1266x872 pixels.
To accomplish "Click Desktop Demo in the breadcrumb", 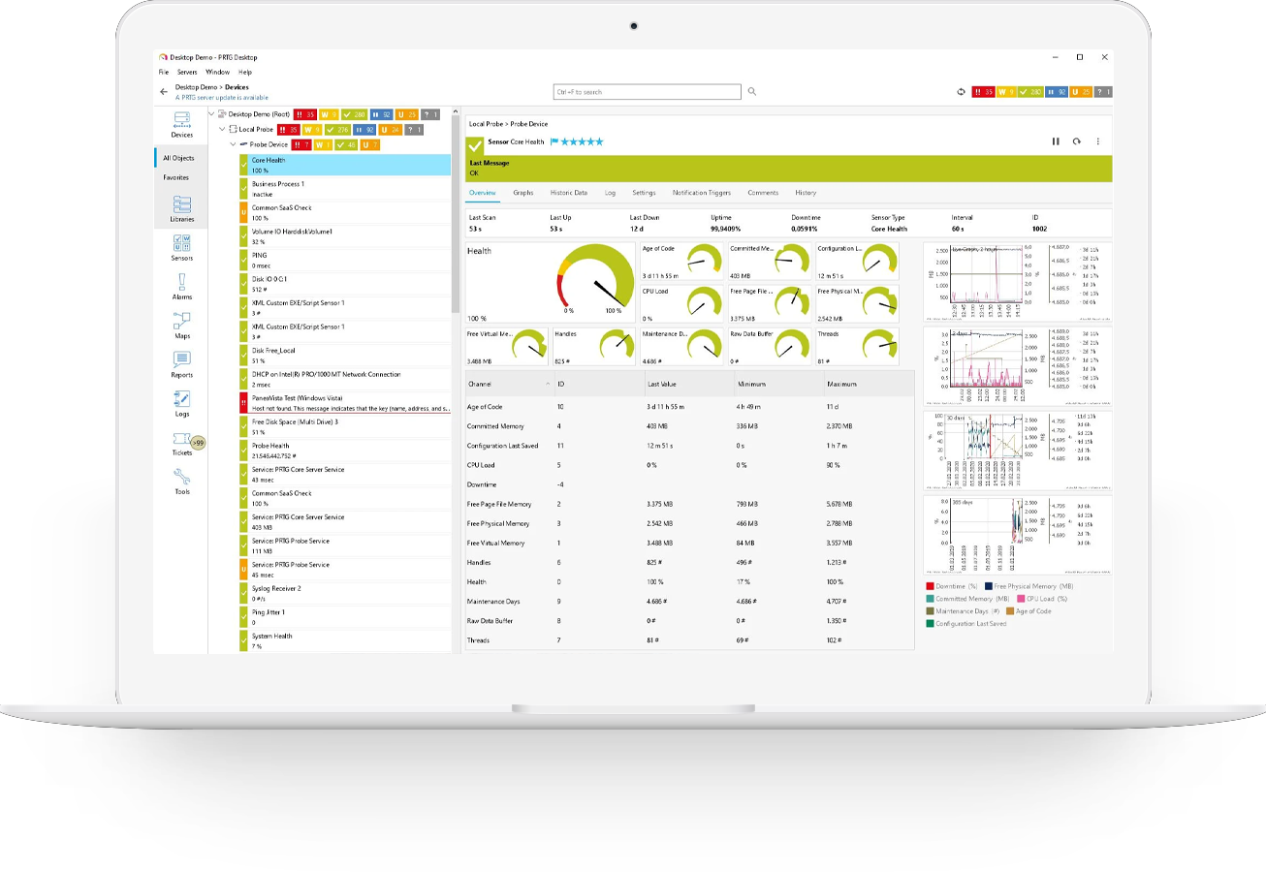I will [196, 87].
